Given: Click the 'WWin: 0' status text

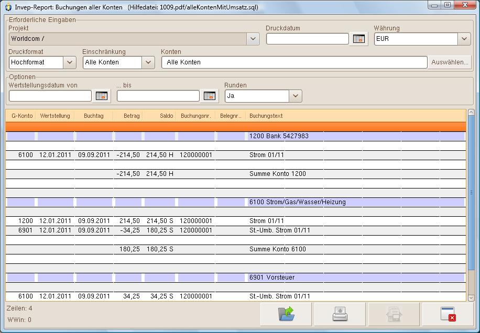Looking at the screenshot, I should [x=19, y=320].
